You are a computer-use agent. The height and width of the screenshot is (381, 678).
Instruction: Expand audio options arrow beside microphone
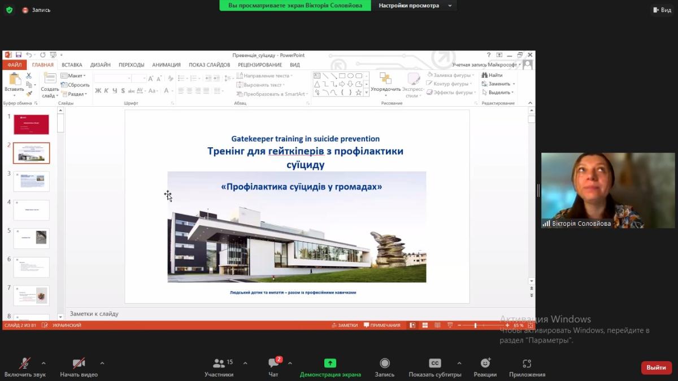(x=44, y=363)
